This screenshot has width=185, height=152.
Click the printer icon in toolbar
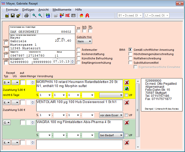coord(26,15)
